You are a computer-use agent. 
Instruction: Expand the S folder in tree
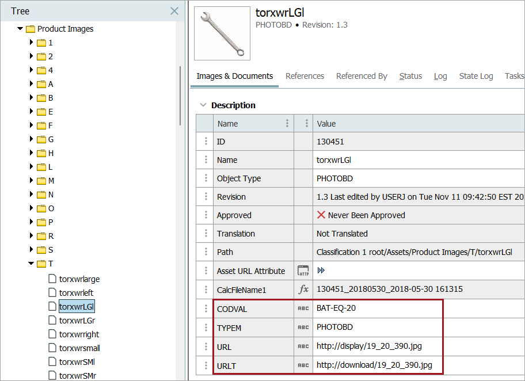coord(32,250)
